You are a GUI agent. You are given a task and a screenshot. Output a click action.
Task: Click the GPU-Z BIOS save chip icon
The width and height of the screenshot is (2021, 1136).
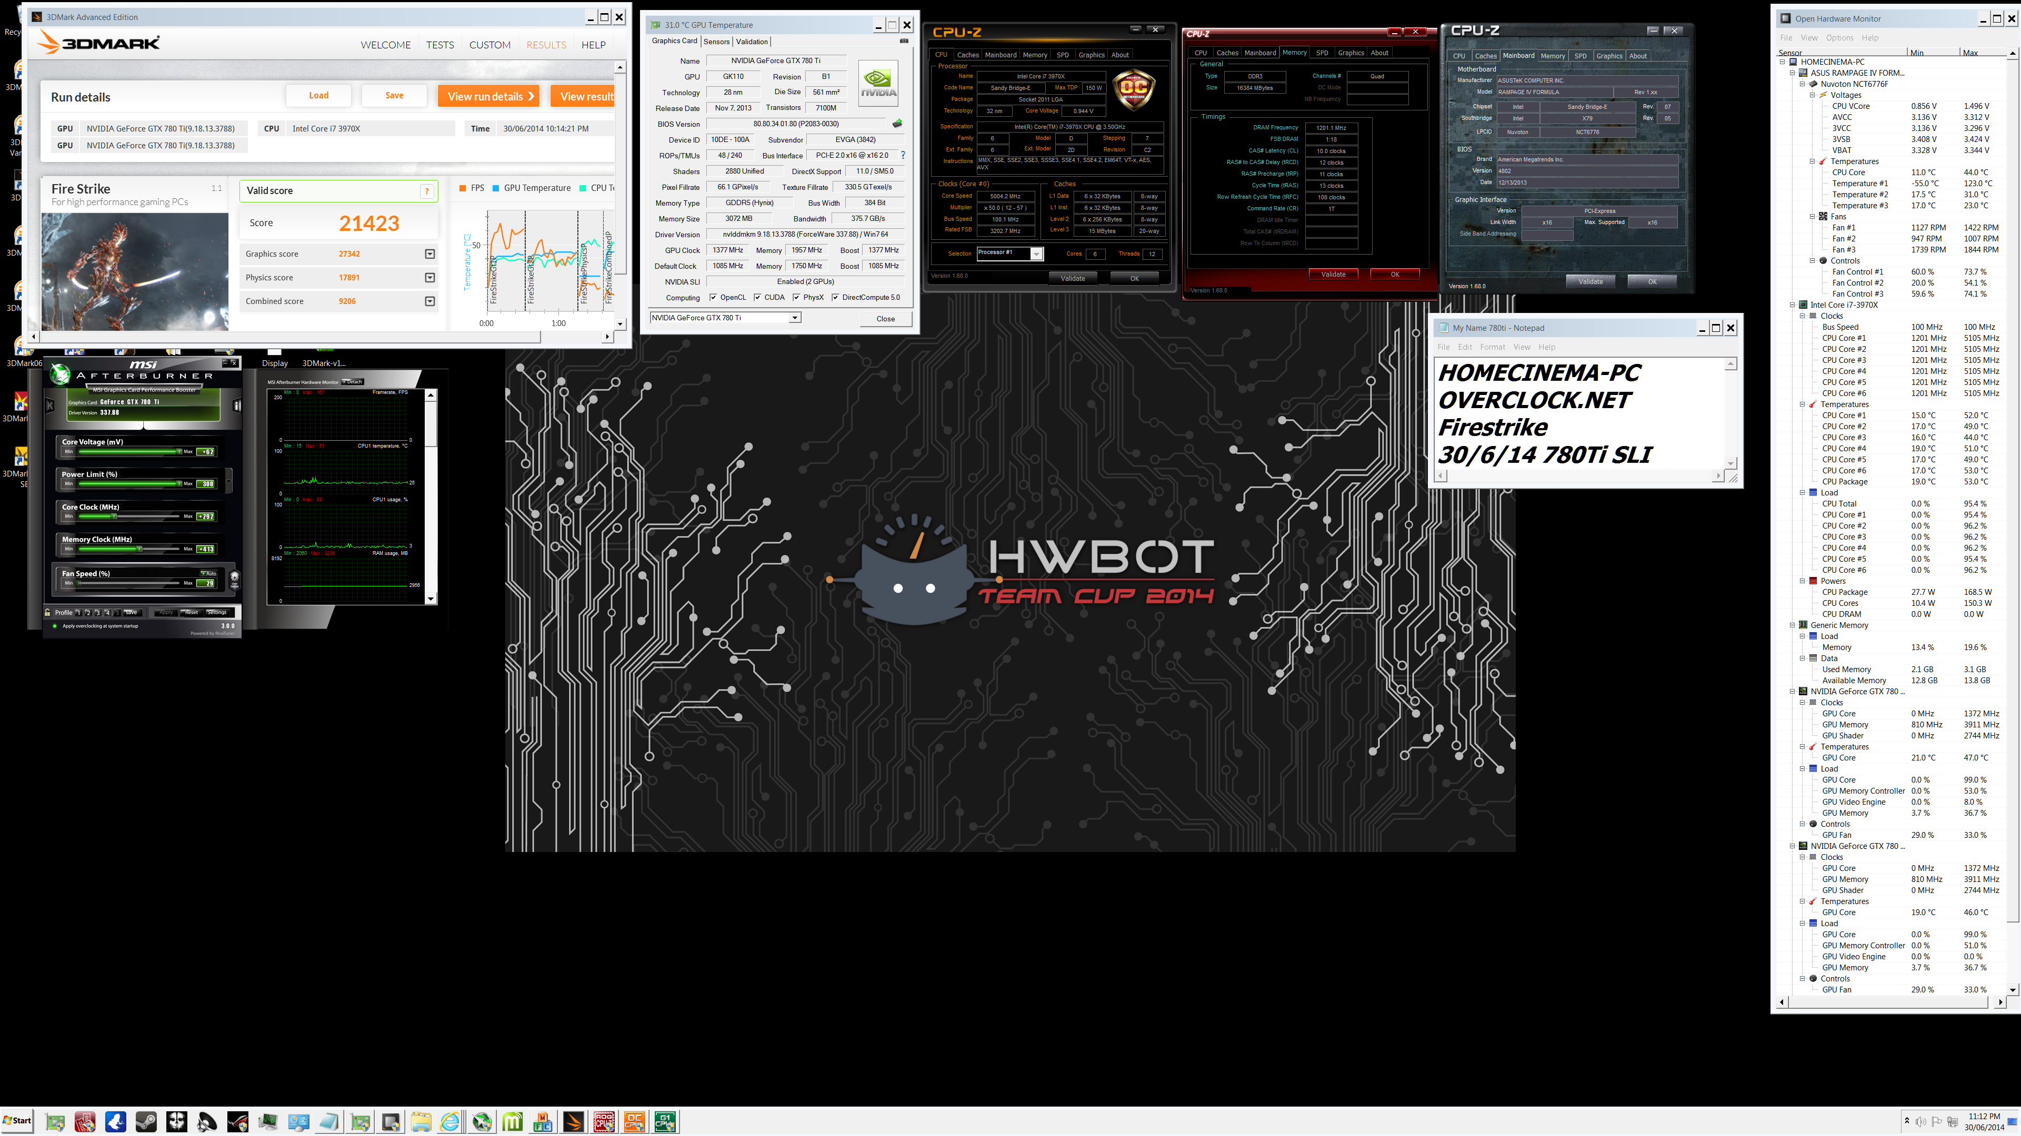(897, 123)
